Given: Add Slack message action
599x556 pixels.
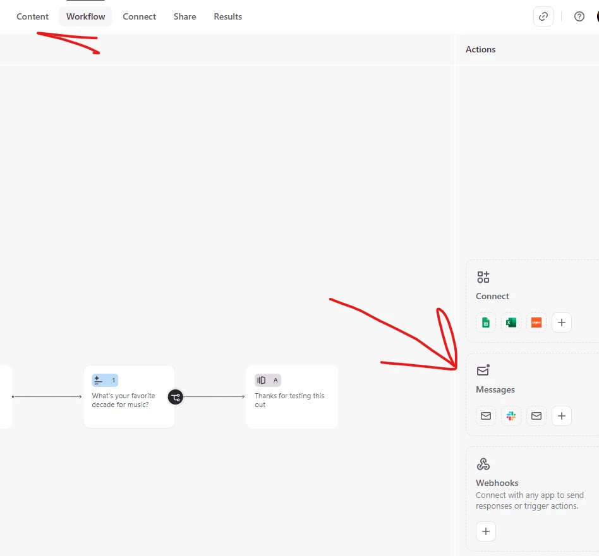Looking at the screenshot, I should click(511, 415).
